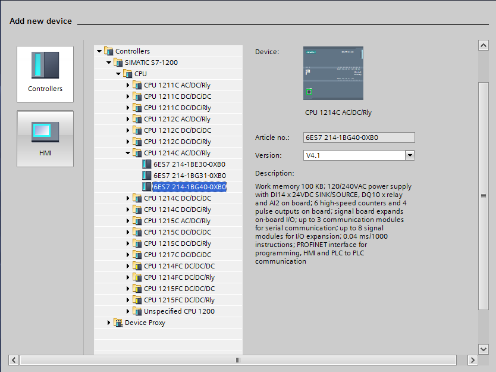The image size is (496, 372).
Task: Expand CPU 1214C DC/DC/DC folder
Action: tap(128, 198)
